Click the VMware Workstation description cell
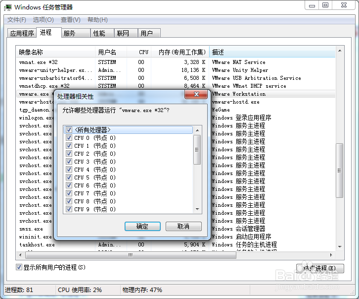 (239, 94)
